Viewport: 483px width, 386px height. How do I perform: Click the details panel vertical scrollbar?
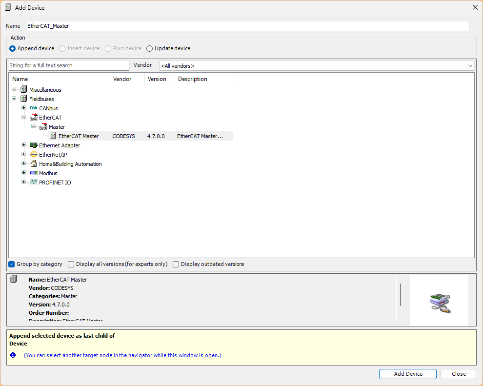pos(400,295)
